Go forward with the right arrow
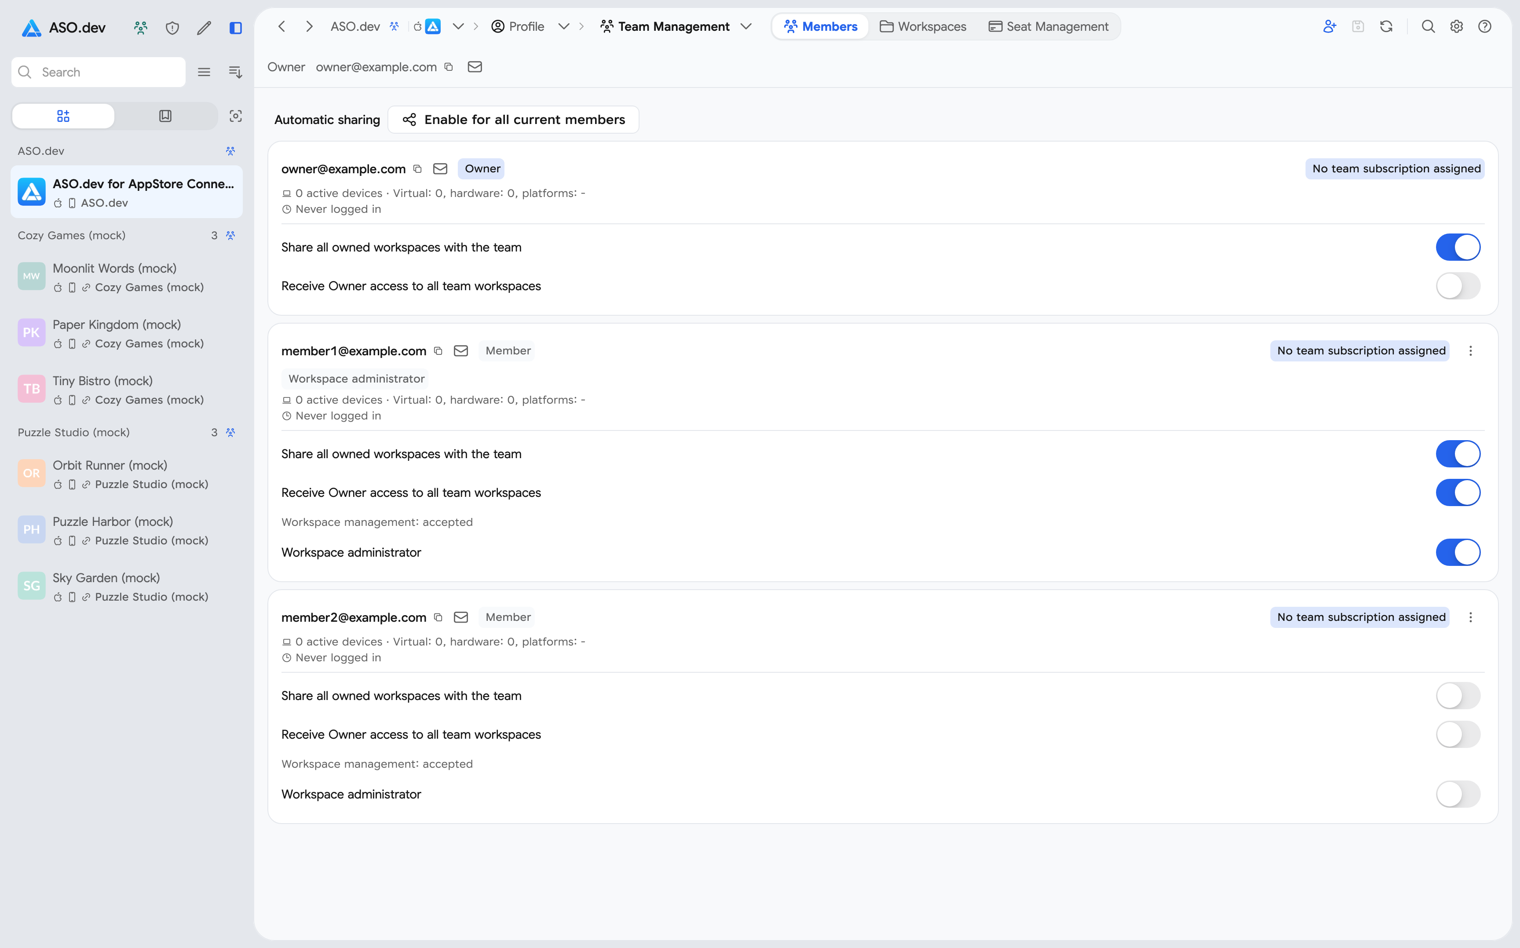Image resolution: width=1520 pixels, height=948 pixels. [309, 26]
